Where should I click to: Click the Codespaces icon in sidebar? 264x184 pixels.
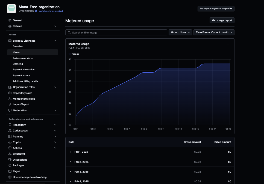pos(10,131)
